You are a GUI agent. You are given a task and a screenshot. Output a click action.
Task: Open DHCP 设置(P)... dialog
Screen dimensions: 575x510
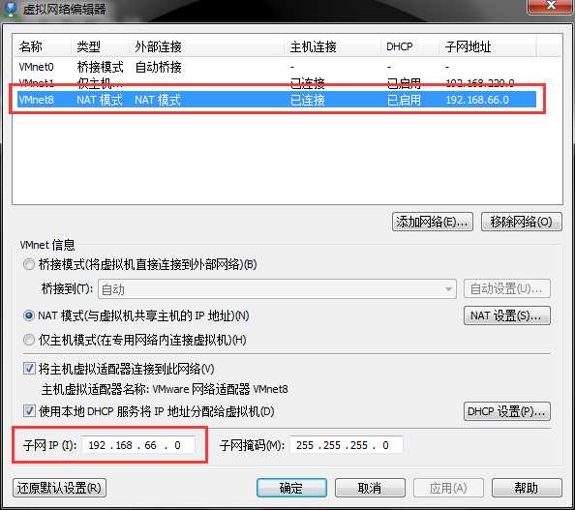click(x=507, y=411)
